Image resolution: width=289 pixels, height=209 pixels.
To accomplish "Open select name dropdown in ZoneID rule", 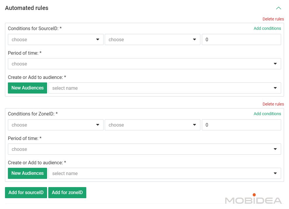I will point(165,173).
